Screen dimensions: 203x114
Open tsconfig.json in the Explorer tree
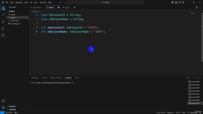pyautogui.click(x=17, y=24)
